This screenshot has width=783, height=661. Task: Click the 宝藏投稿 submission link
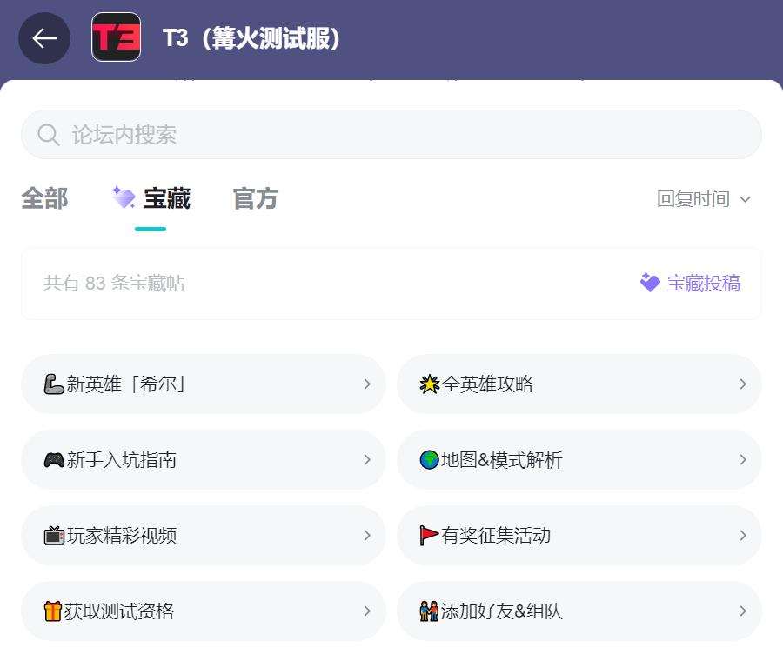pos(703,283)
